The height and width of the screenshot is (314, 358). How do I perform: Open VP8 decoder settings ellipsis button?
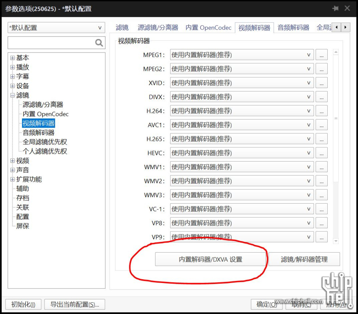click(321, 223)
